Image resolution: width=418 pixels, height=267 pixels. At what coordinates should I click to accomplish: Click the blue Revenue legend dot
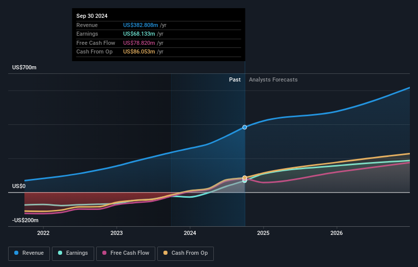pyautogui.click(x=16, y=253)
